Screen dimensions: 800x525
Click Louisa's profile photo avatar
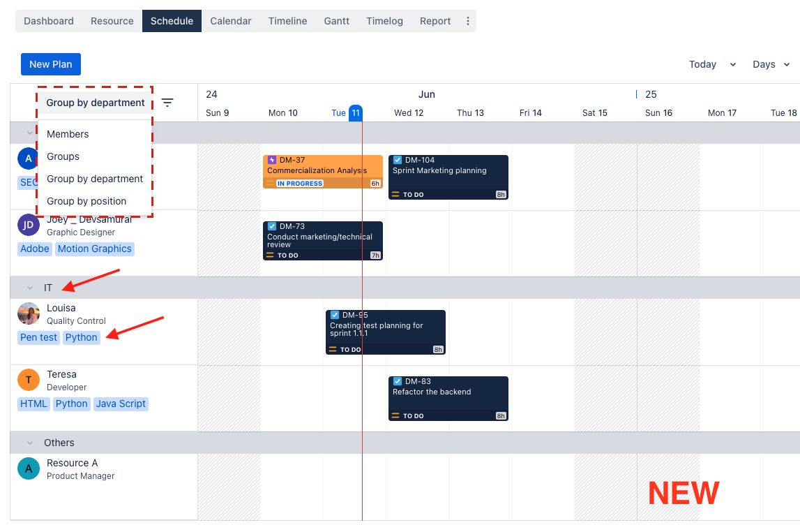point(29,314)
